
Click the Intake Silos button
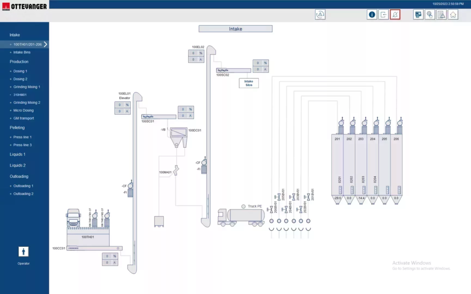248,83
